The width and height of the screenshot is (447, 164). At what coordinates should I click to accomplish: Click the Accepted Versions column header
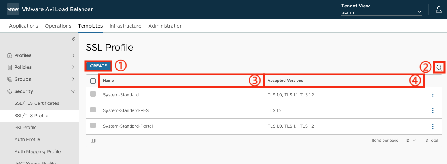coord(285,81)
